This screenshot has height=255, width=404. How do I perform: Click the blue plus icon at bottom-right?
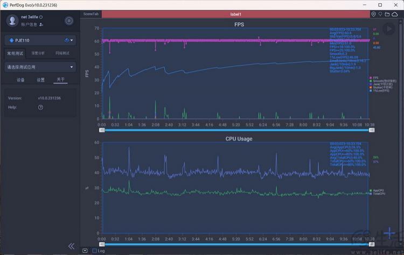(x=389, y=233)
